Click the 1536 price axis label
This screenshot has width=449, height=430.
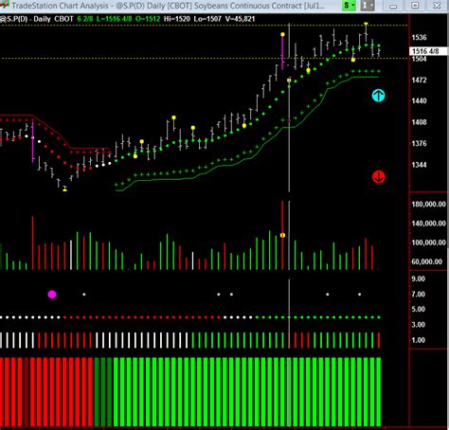419,38
